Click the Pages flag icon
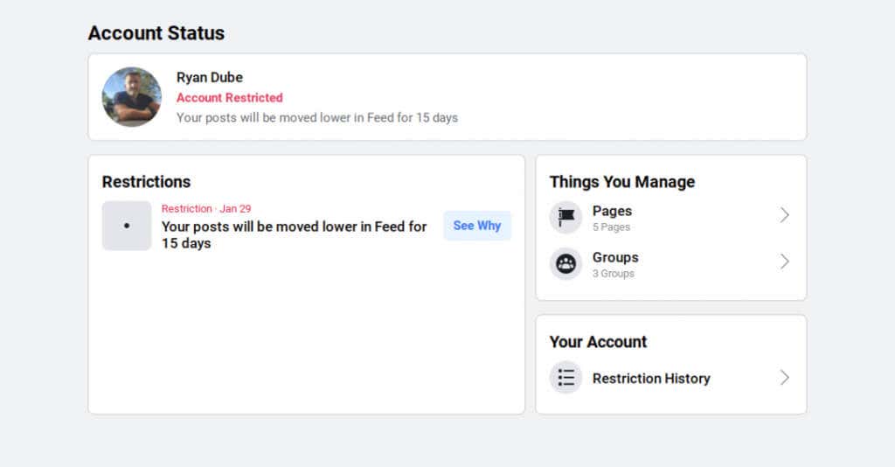The width and height of the screenshot is (895, 467). 565,217
